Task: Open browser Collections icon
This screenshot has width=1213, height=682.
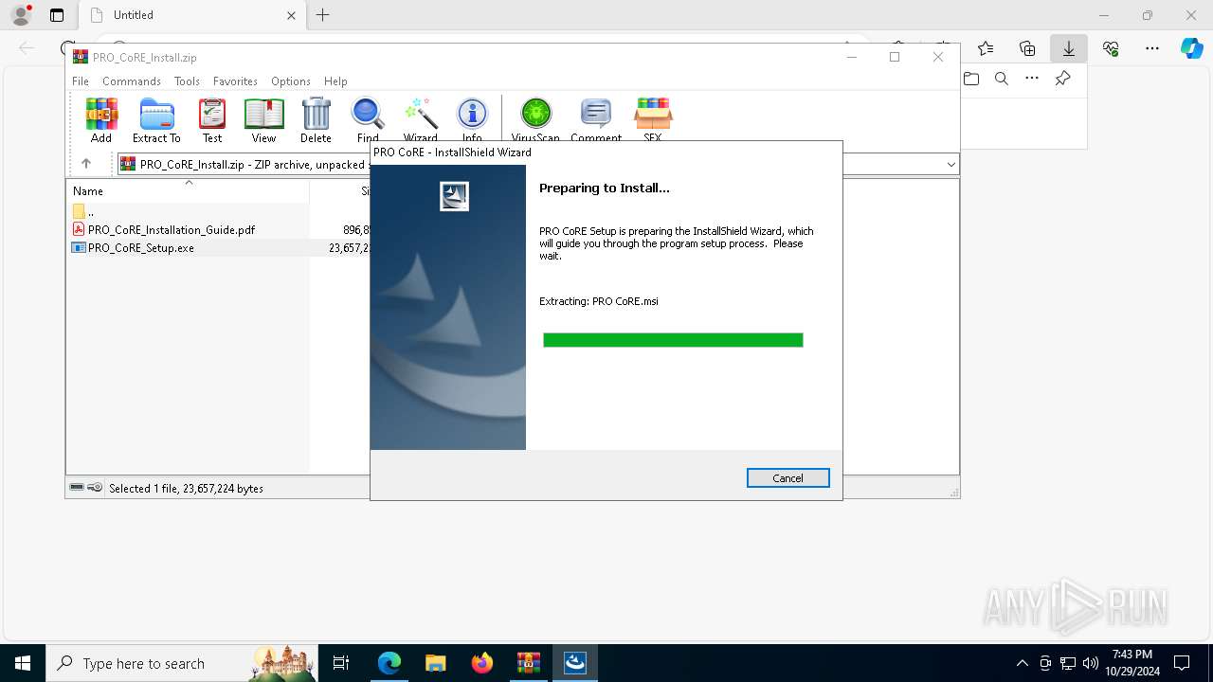Action: tap(1027, 48)
